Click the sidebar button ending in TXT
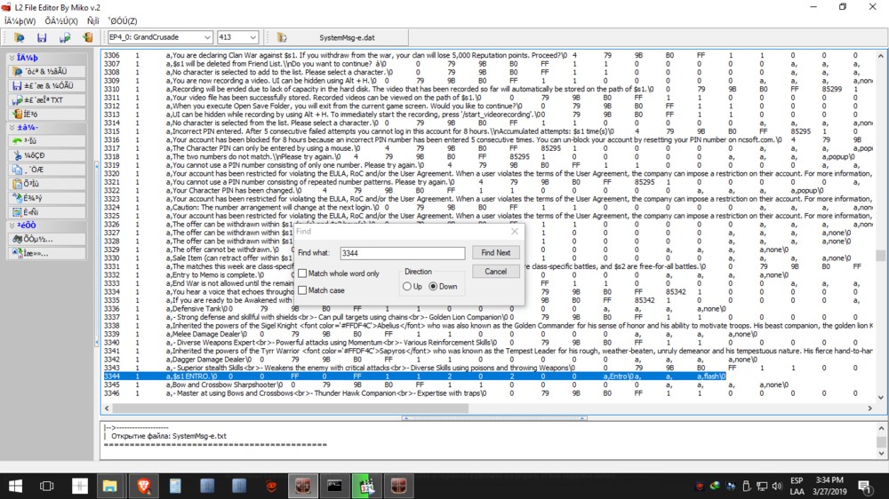Screen dimensions: 889x499 [x=48, y=99]
